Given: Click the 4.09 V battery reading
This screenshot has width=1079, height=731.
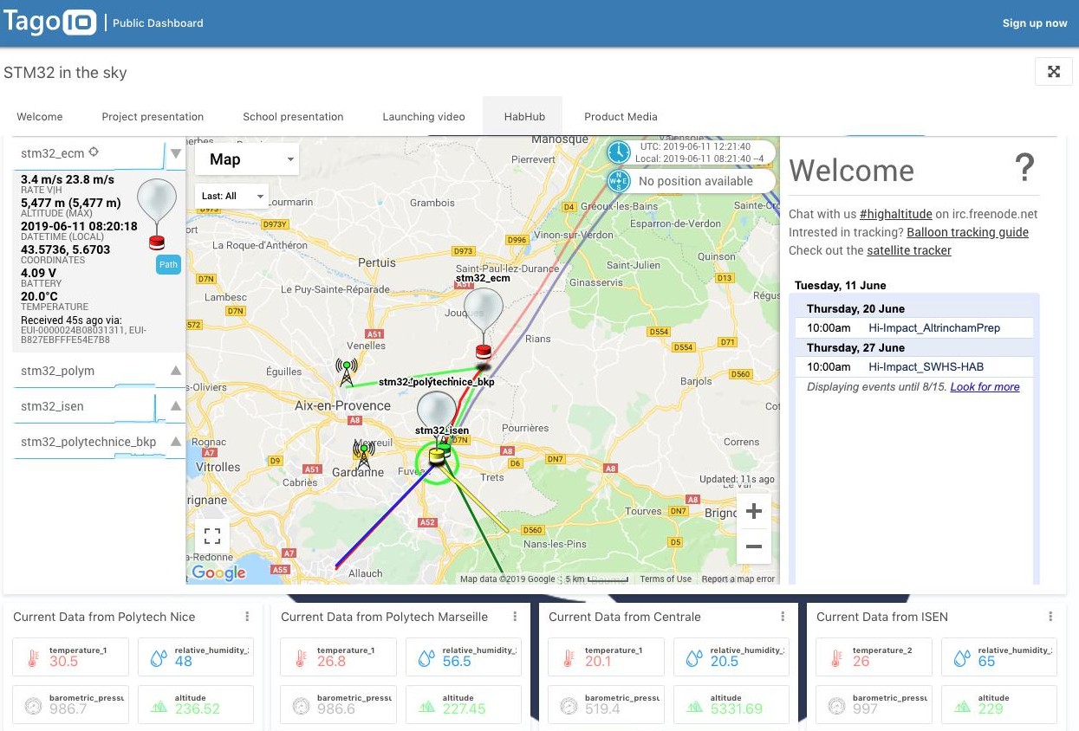Looking at the screenshot, I should pyautogui.click(x=38, y=273).
